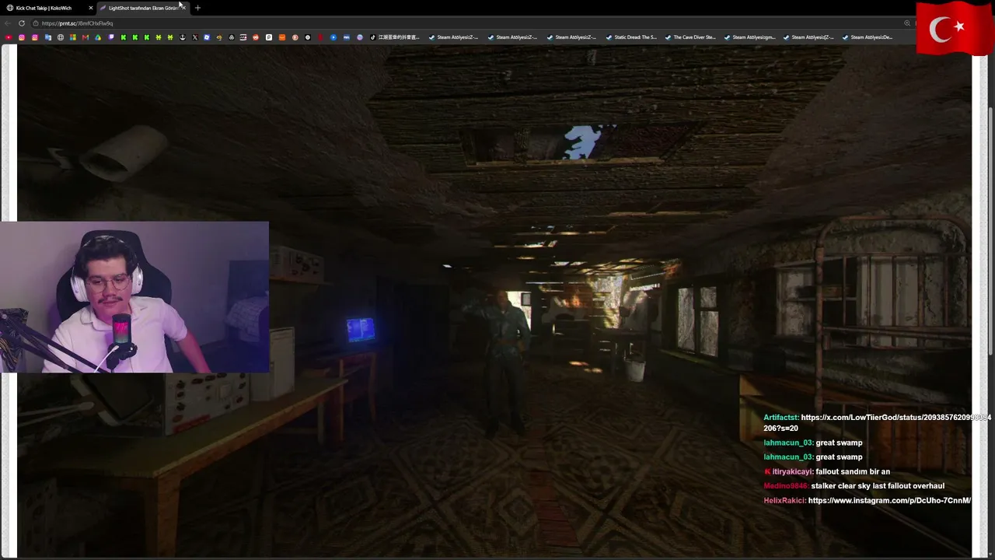
Task: Open the Twitch bookmark icon
Action: pos(111,37)
